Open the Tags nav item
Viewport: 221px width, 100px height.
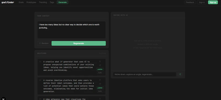(52, 2)
